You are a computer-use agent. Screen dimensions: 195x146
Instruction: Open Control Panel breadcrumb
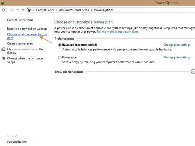tap(45, 10)
